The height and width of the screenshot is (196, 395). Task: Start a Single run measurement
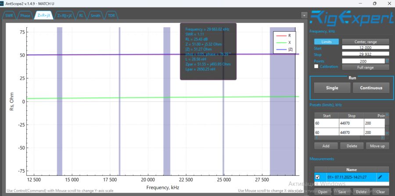[332, 88]
